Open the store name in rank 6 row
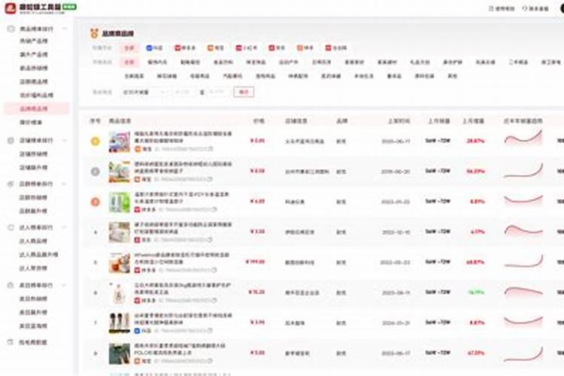 click(302, 293)
